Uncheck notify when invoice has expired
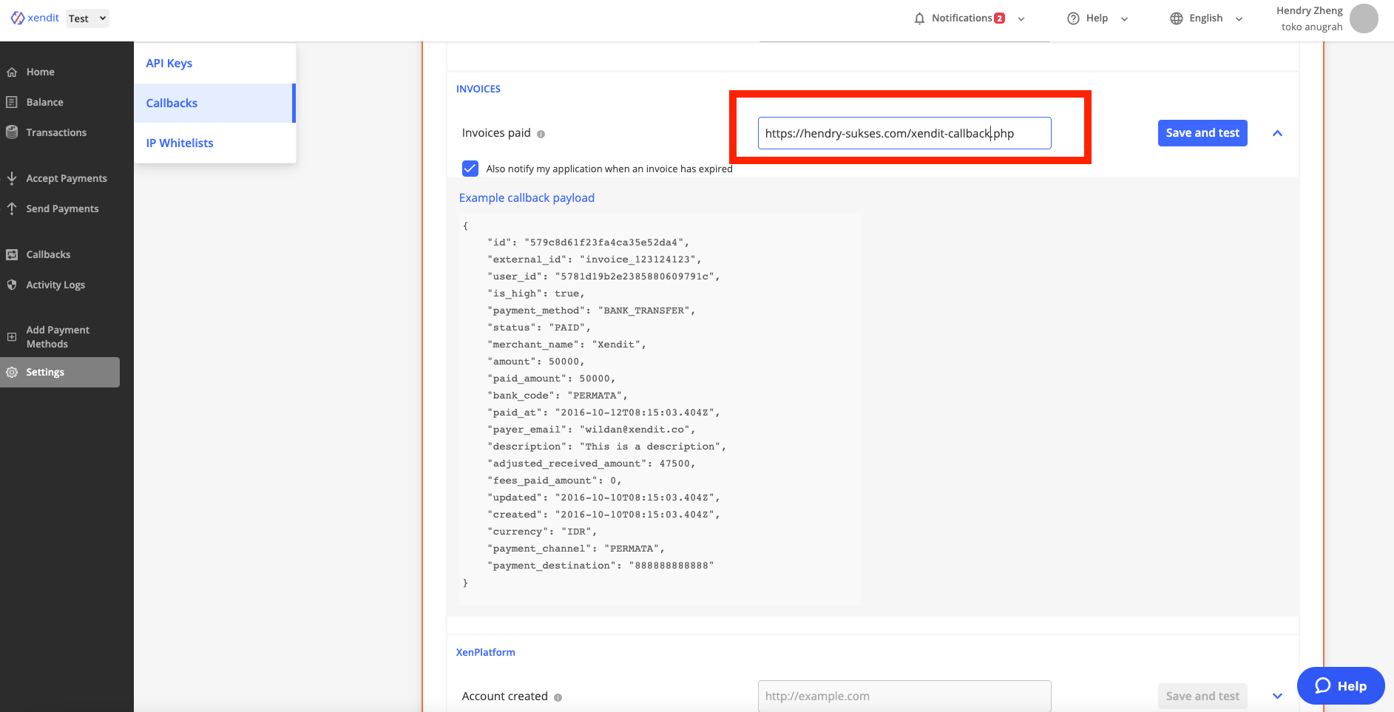The image size is (1394, 712). [x=470, y=169]
